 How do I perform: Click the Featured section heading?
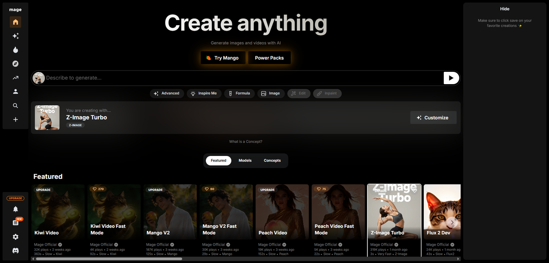pos(48,177)
